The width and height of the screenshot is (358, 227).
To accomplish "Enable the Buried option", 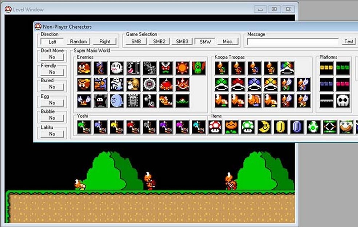I will pyautogui.click(x=52, y=87).
